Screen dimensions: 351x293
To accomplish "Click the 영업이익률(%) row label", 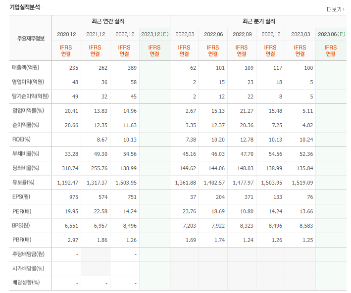I will tap(28, 110).
